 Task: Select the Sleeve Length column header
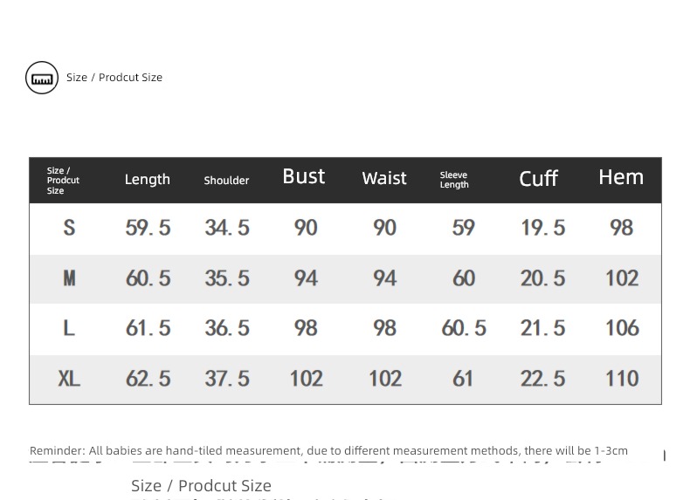click(x=454, y=180)
